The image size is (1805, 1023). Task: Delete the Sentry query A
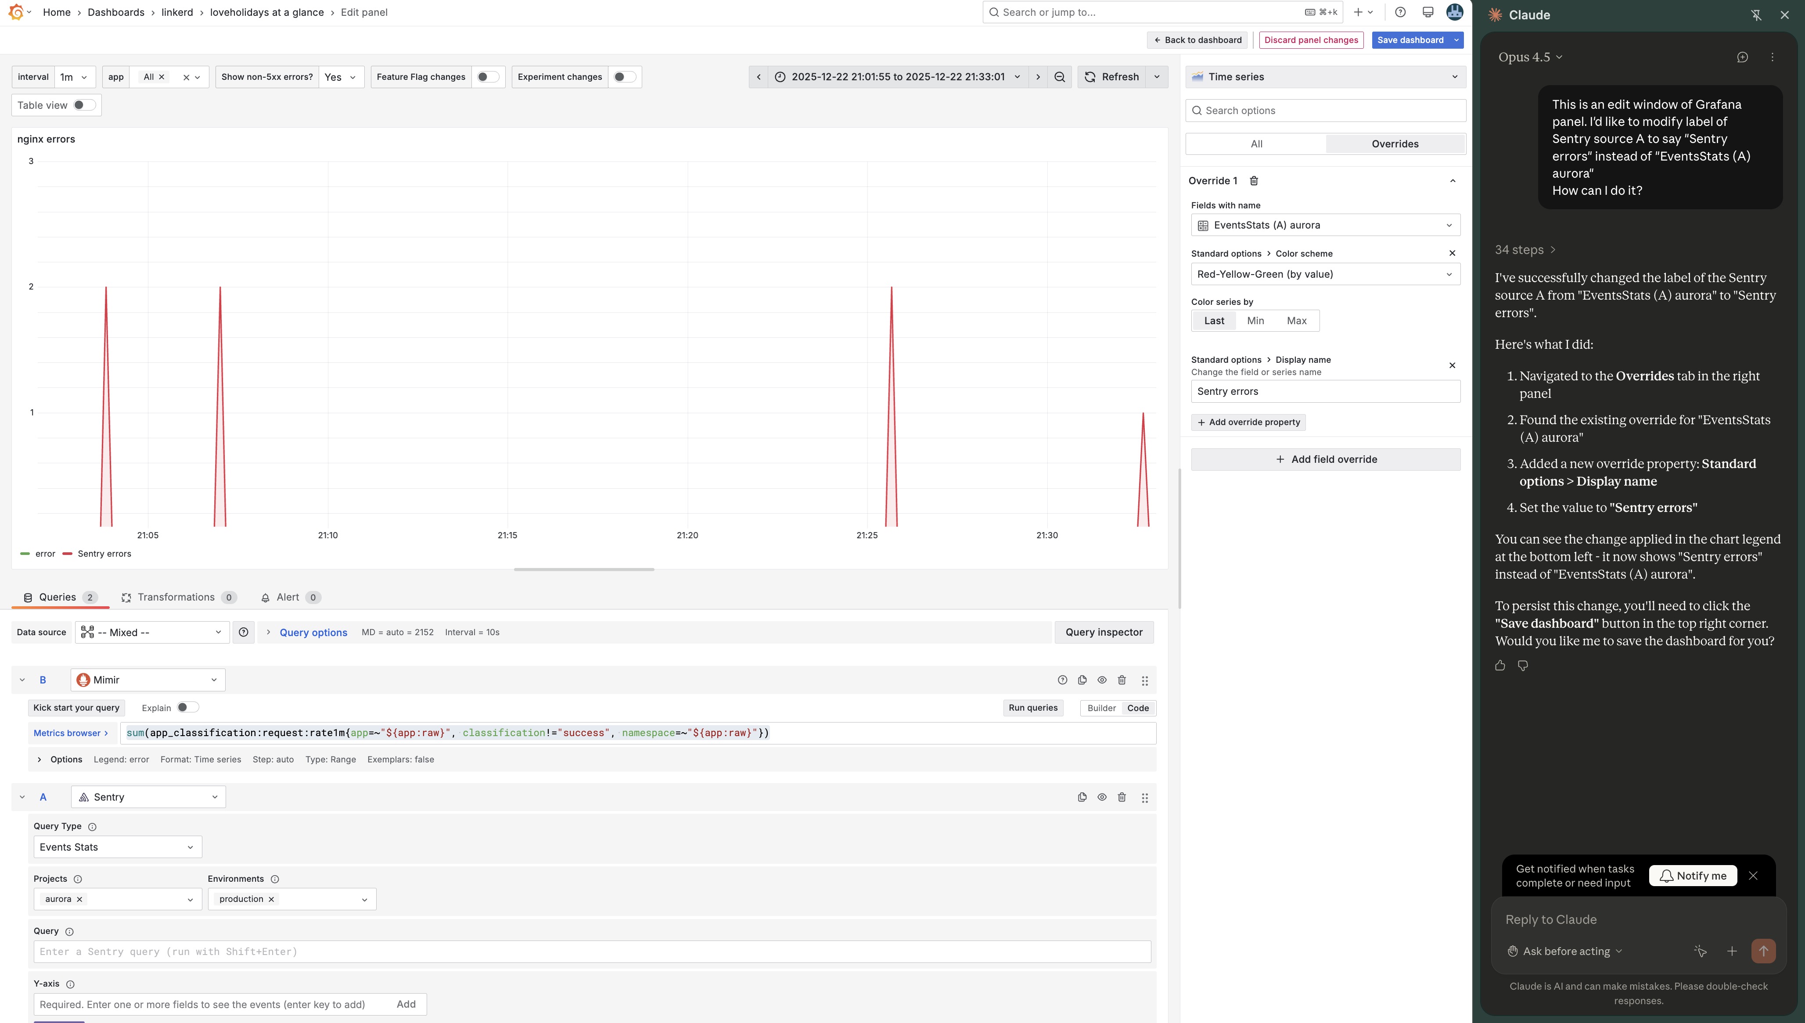1122,798
